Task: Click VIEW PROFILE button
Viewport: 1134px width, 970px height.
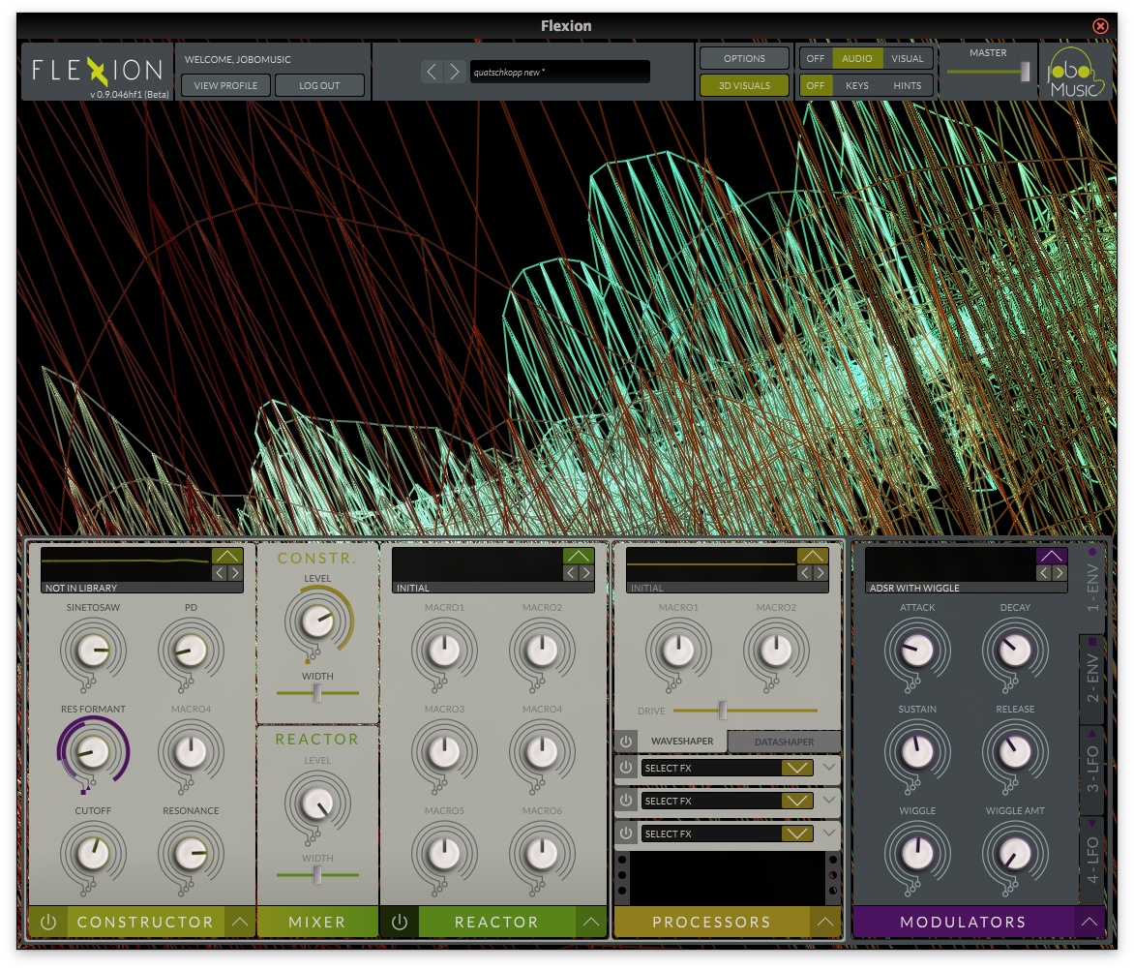Action: (225, 85)
